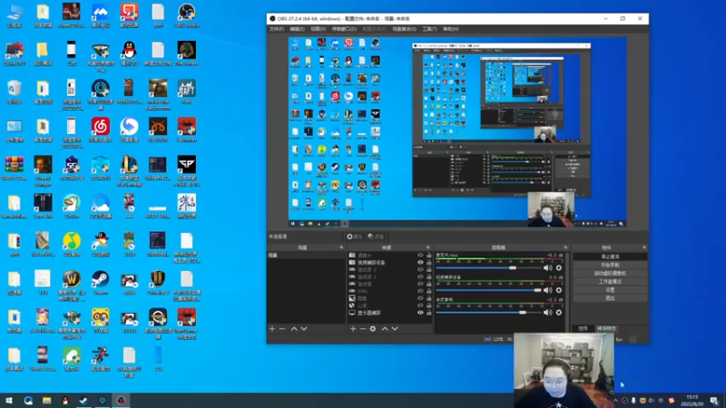
Task: Open the 帮助(H) menu in OBS
Action: click(x=450, y=29)
